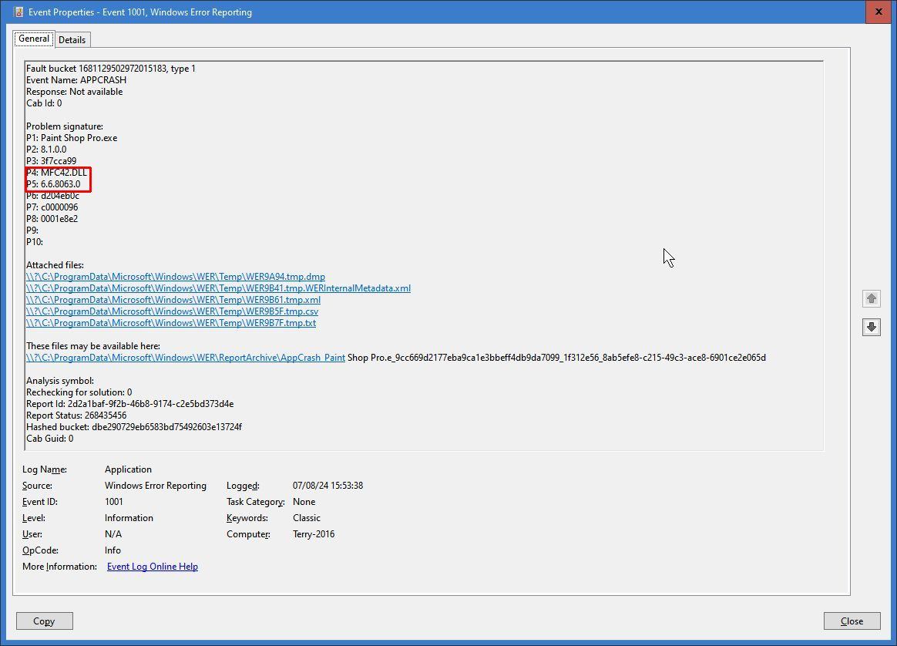Click the User value N/A
This screenshot has height=646, width=897.
click(113, 534)
